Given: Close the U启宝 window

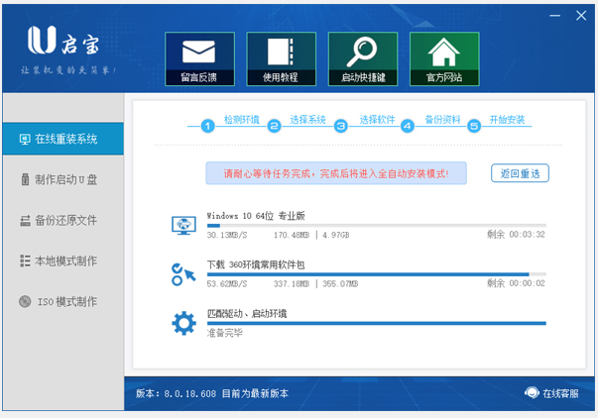Looking at the screenshot, I should click(581, 16).
